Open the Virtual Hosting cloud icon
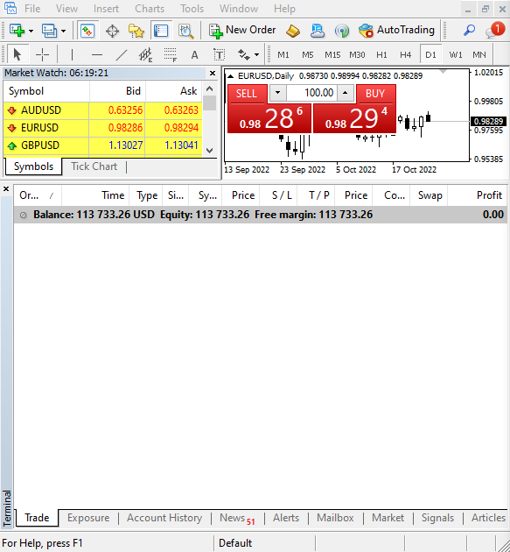 coord(318,31)
